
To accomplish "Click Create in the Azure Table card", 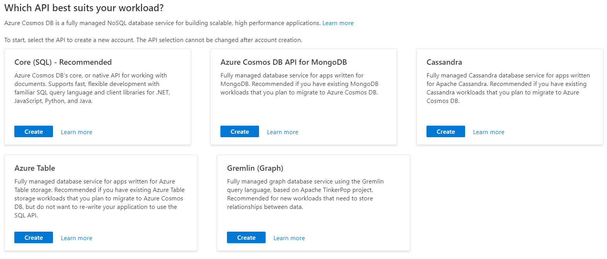I will tap(34, 238).
